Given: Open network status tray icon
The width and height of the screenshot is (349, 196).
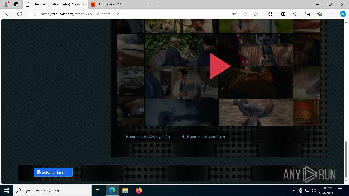Looking at the screenshot, I should pyautogui.click(x=307, y=191).
